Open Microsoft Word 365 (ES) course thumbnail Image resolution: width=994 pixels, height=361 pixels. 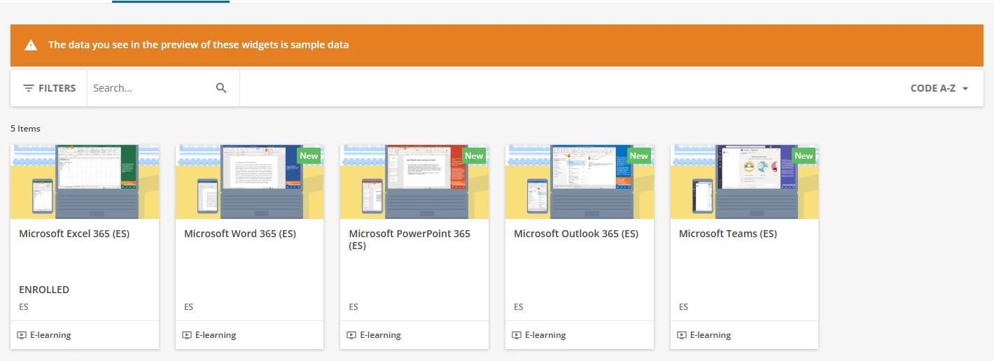[249, 182]
